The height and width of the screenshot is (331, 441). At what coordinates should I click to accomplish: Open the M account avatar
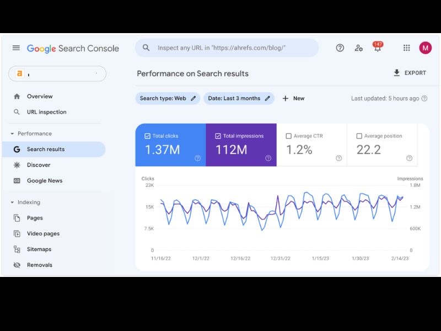coord(425,48)
